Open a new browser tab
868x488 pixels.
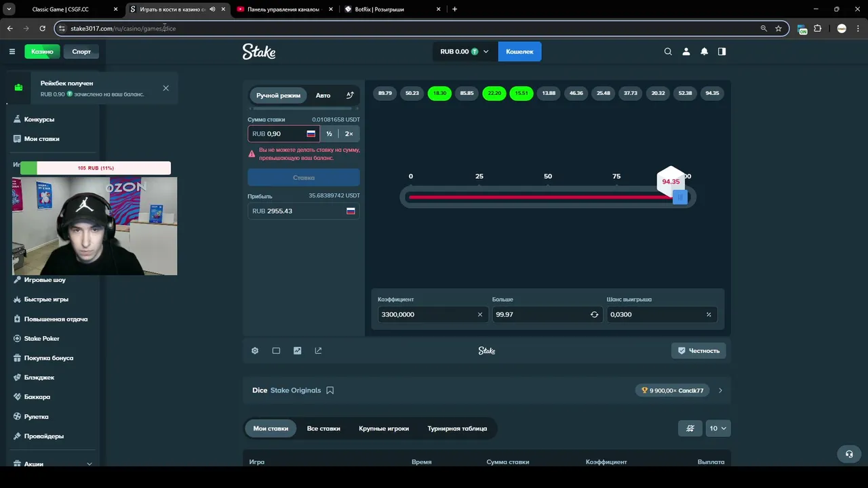[x=454, y=9]
